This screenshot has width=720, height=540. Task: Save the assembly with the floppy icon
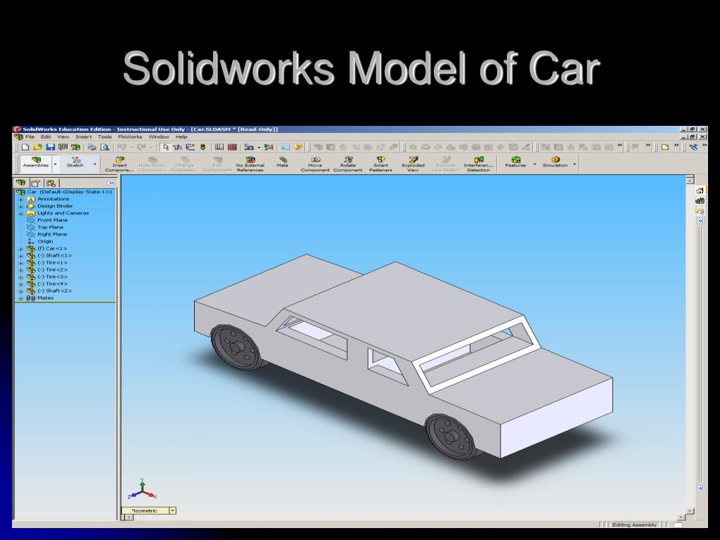pos(50,147)
